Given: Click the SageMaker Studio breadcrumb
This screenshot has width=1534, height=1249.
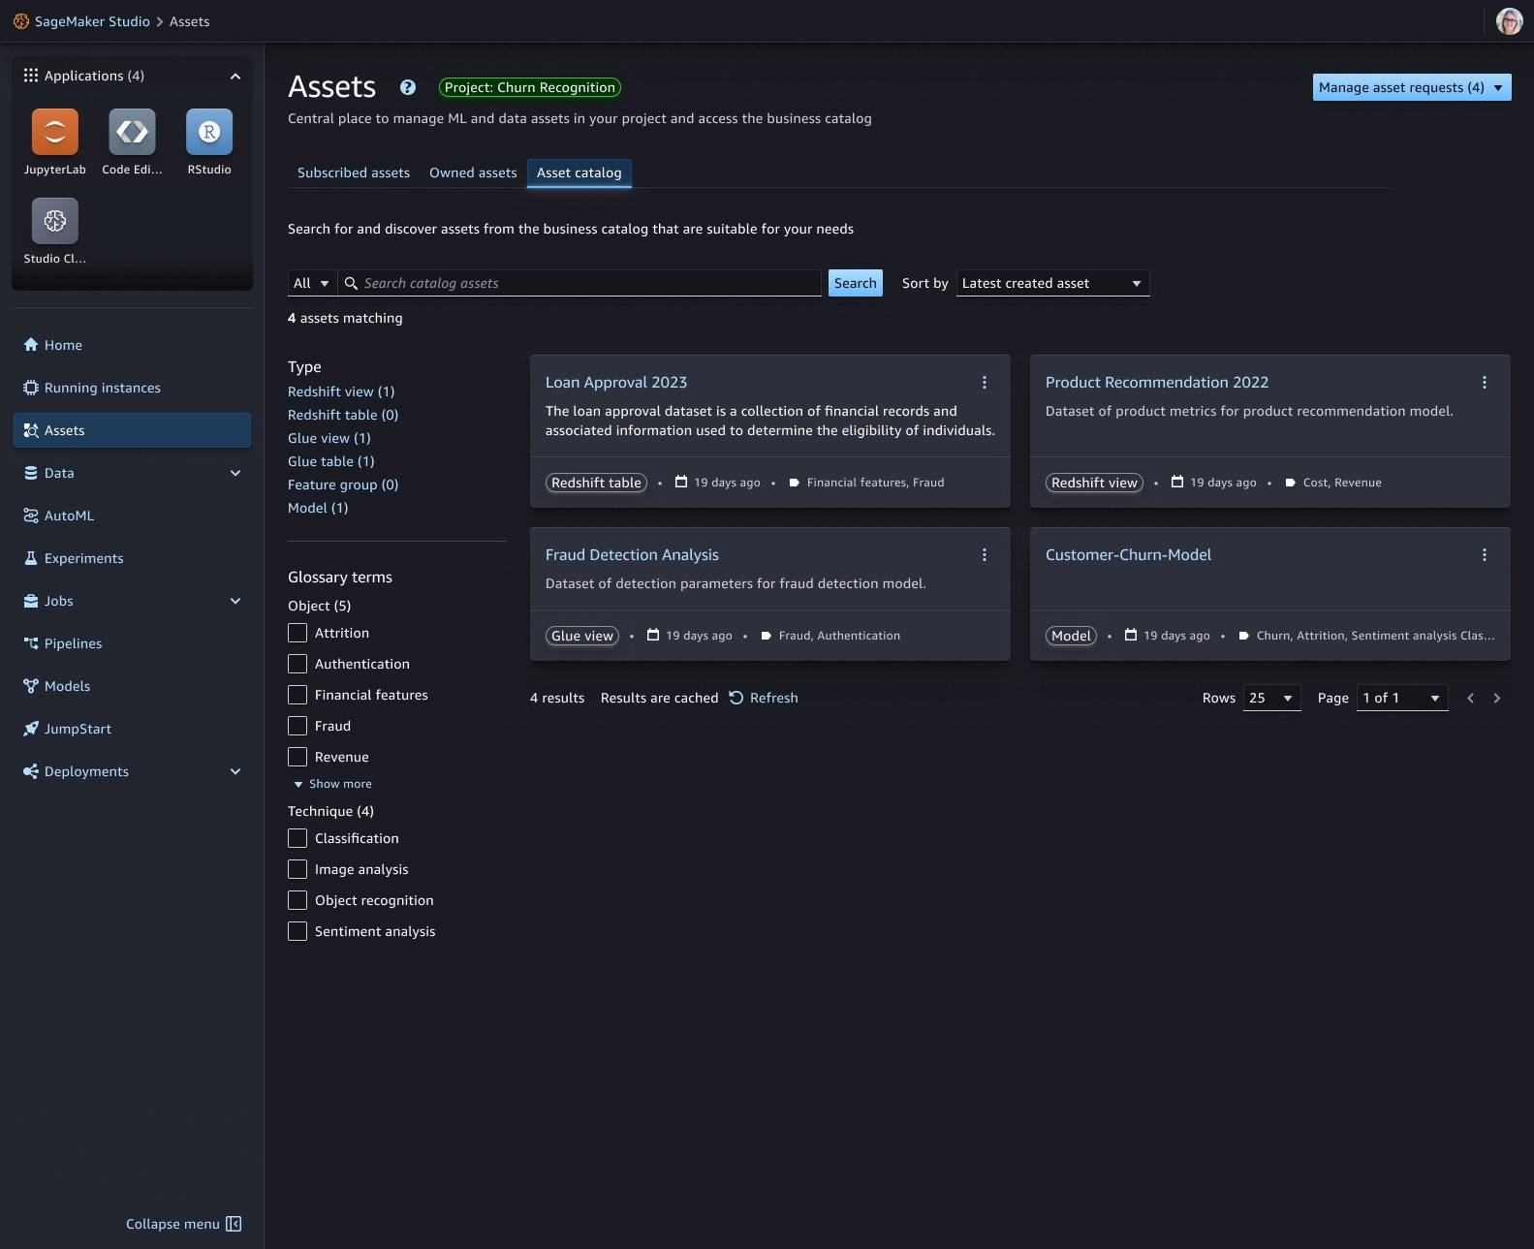Looking at the screenshot, I should click(x=92, y=21).
